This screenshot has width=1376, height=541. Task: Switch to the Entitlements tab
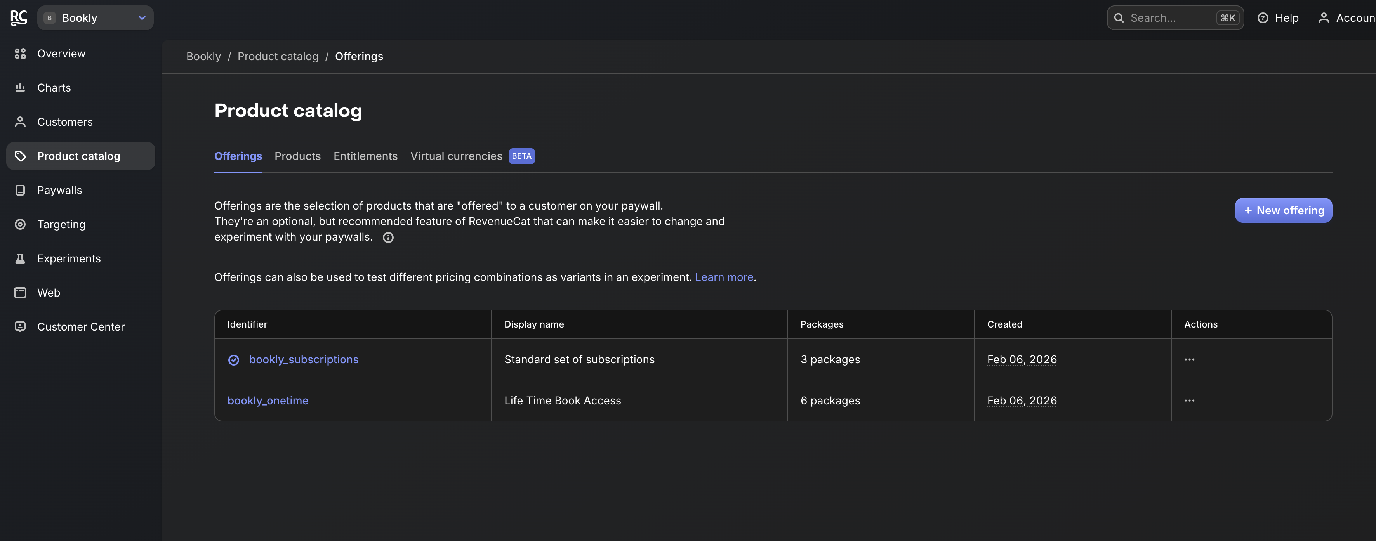[365, 156]
